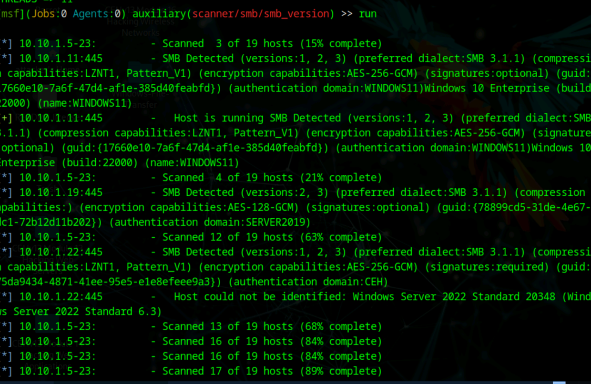Image resolution: width=591 pixels, height=384 pixels.
Task: Click the IP address 10.10.1.19:445
Action: click(61, 192)
